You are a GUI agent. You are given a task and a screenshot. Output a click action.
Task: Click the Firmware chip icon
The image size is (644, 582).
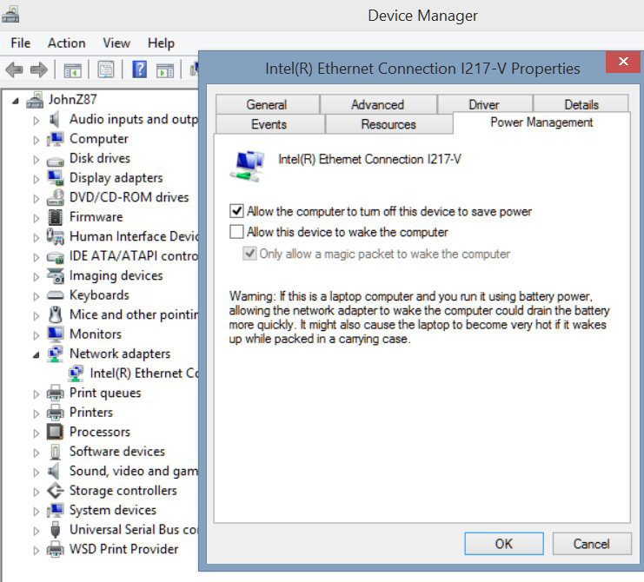click(x=56, y=217)
